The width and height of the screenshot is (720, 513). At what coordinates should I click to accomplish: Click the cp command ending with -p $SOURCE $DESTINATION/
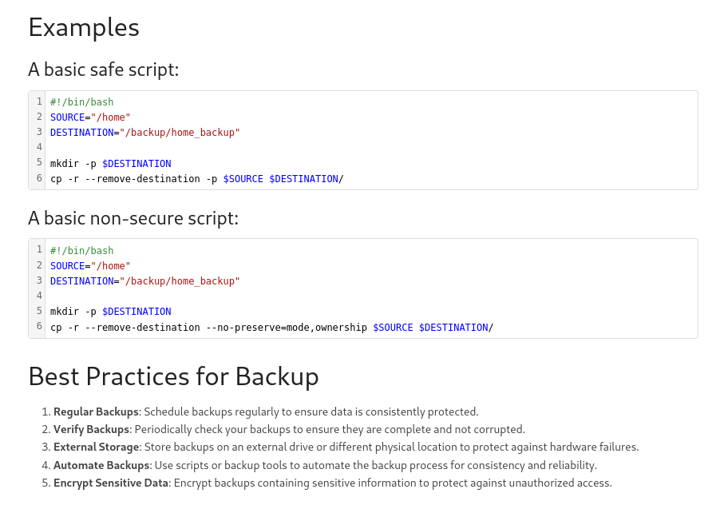(x=196, y=179)
